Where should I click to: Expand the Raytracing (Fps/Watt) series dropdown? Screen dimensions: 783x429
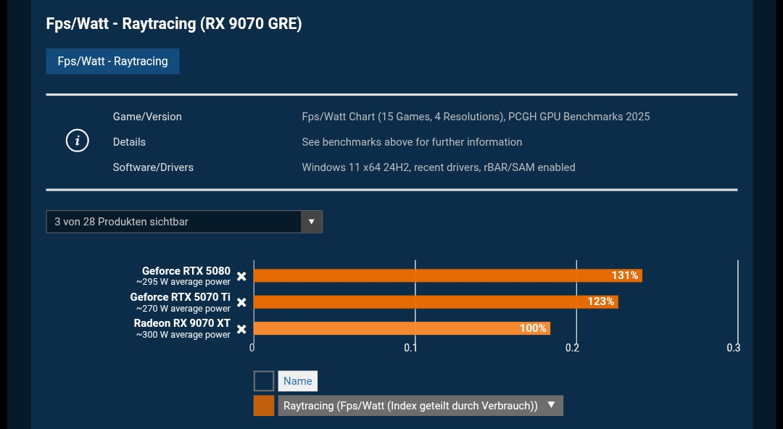(420, 406)
